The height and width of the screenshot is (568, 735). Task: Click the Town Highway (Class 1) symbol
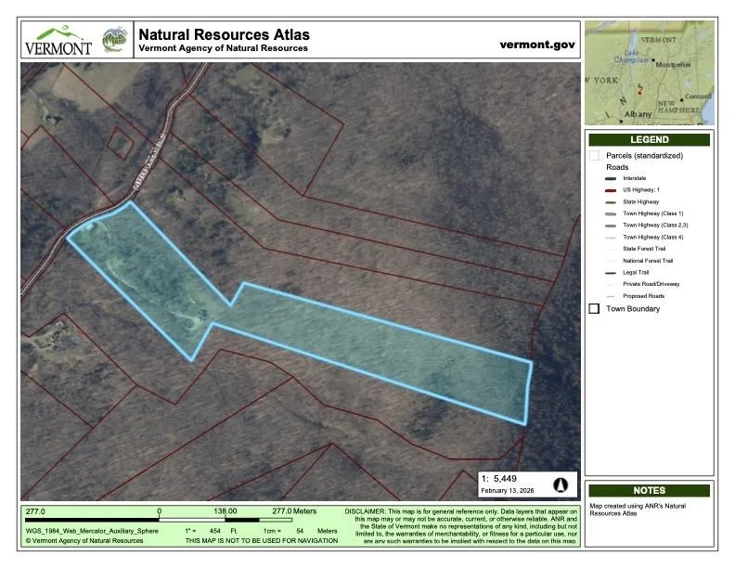(610, 213)
